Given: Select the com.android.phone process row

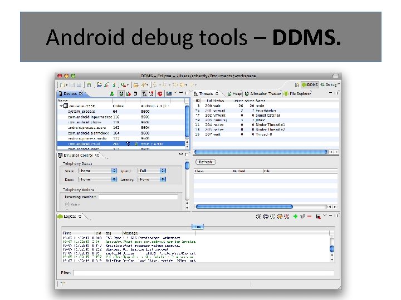Looking at the screenshot, I should pyautogui.click(x=121, y=122).
